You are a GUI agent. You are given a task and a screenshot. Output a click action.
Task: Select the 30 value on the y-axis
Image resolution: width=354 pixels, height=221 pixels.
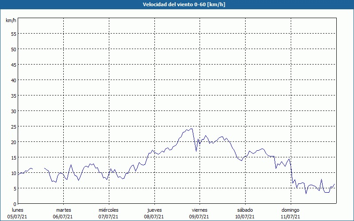(x=14, y=111)
